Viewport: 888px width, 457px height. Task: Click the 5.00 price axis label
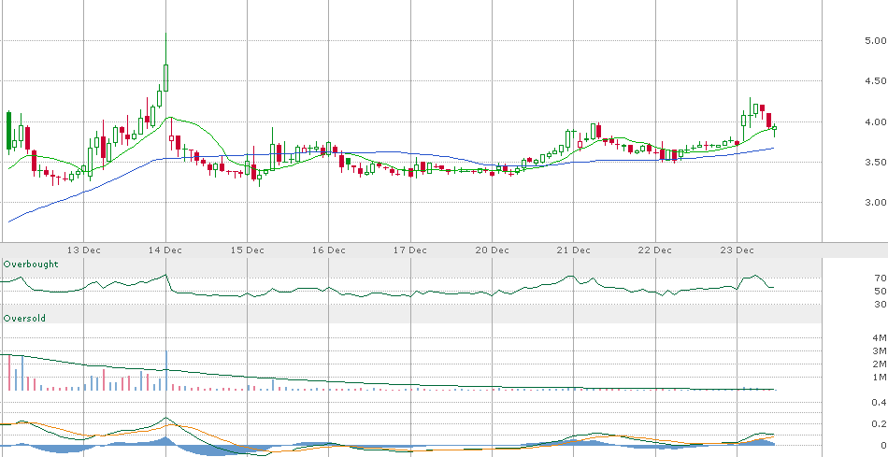[876, 41]
